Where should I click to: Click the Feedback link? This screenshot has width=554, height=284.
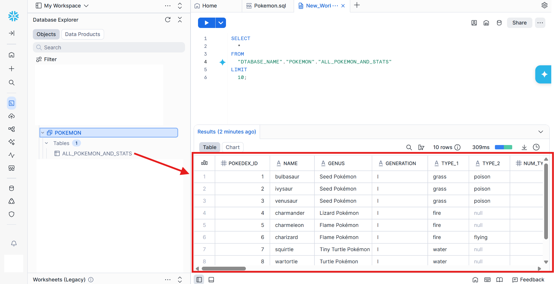[x=528, y=280]
